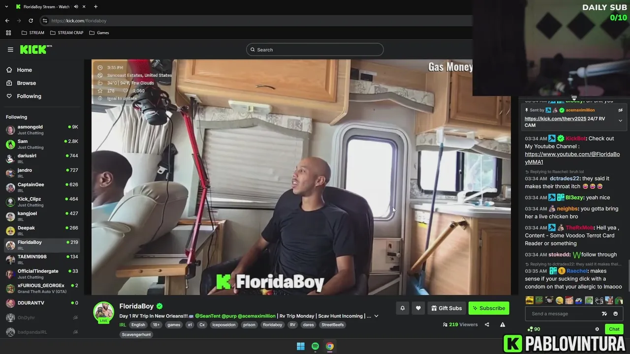630x354 pixels.
Task: Click the notification bell for FloridaBoy
Action: point(403,308)
